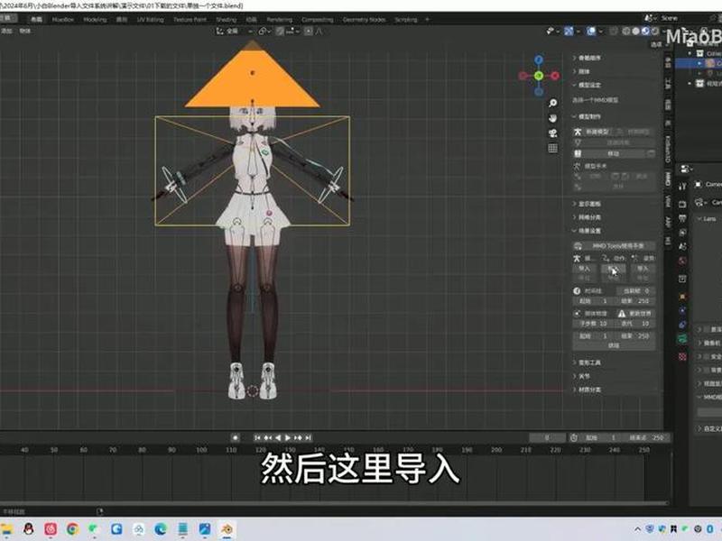Click the proportional editing icon in header

[309, 31]
